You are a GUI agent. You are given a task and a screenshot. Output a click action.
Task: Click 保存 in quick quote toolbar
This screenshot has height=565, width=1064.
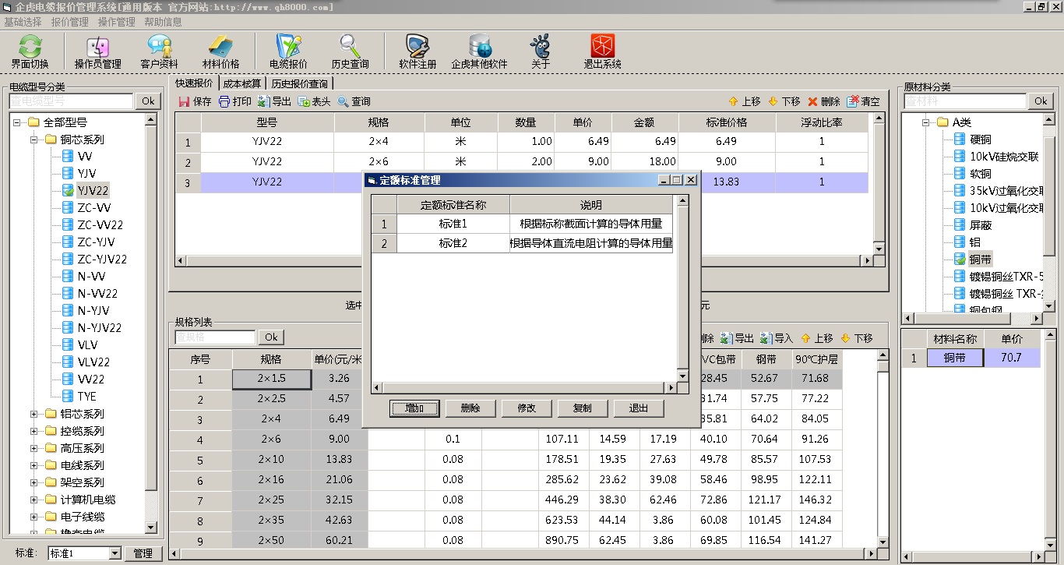tap(195, 101)
